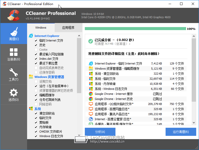Click the results panel scrollbar thumb

[194, 70]
